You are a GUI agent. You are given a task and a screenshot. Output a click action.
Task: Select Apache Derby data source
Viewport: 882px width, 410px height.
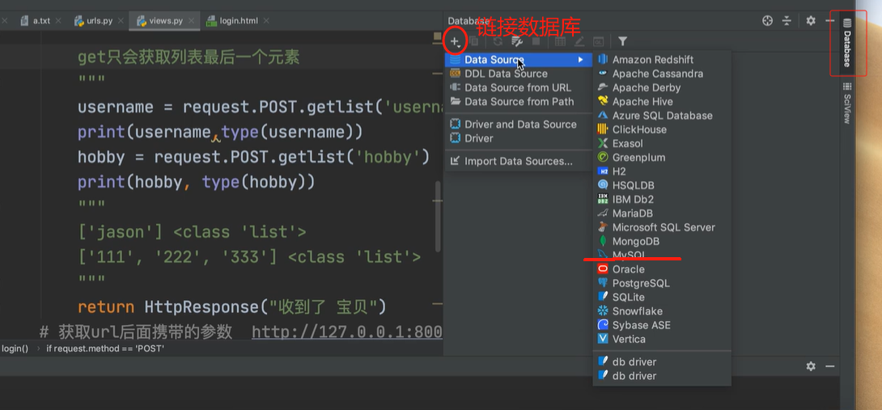click(x=662, y=87)
